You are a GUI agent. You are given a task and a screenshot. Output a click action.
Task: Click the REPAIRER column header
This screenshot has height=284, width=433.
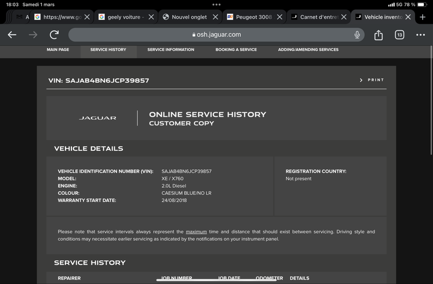69,278
